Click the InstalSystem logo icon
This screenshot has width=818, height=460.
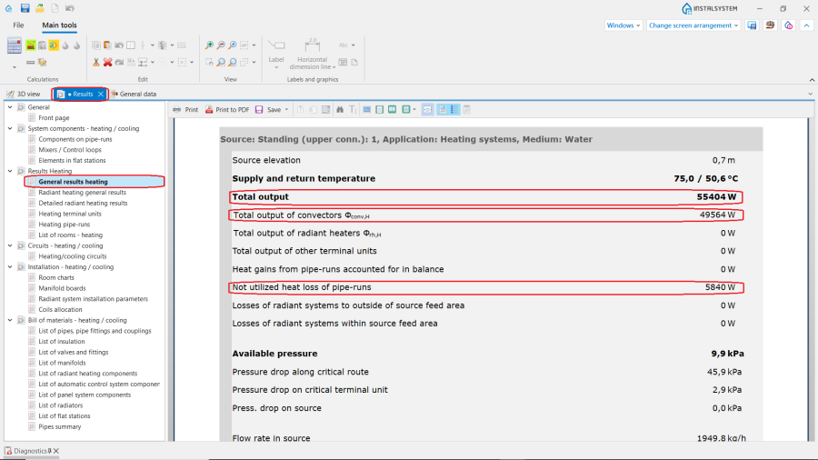(x=687, y=8)
